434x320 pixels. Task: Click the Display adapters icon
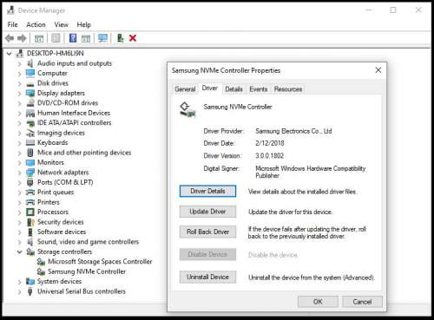click(x=30, y=93)
